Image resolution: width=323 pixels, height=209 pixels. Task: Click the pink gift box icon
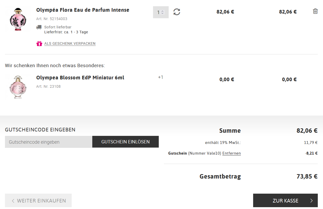tap(39, 43)
